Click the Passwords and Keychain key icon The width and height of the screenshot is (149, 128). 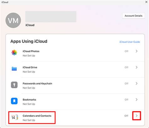click(x=14, y=85)
